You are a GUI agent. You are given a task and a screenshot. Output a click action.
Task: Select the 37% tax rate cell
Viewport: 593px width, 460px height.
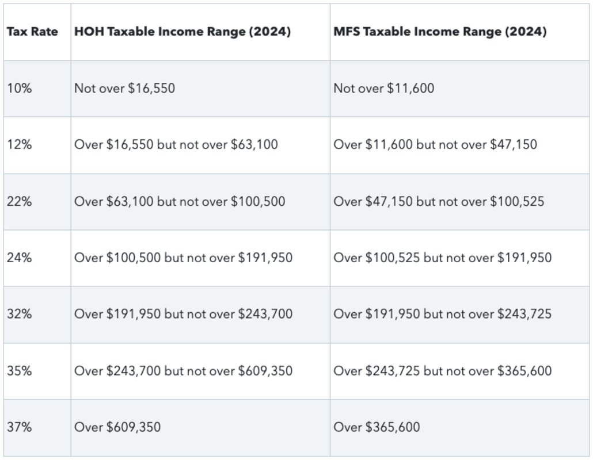click(20, 427)
